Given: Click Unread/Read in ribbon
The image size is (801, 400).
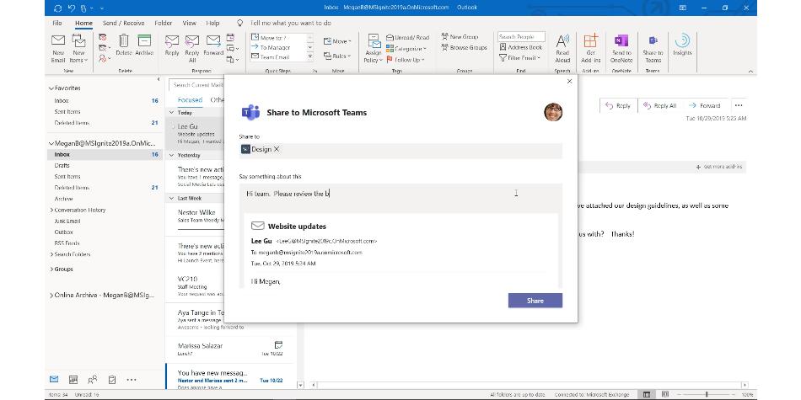Looking at the screenshot, I should click(407, 37).
